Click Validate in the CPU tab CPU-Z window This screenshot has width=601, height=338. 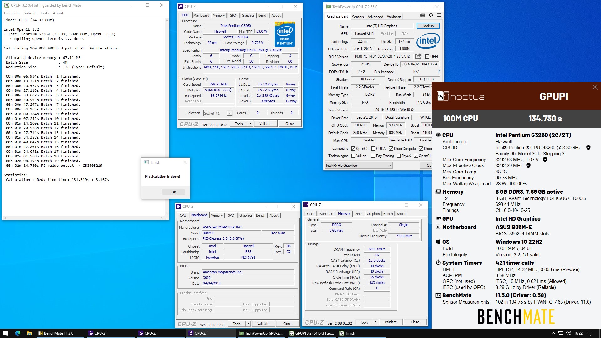pyautogui.click(x=265, y=124)
